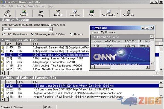The width and height of the screenshot is (164, 109).
Task: Sort results by the BPS column header
Action: click(x=20, y=44)
